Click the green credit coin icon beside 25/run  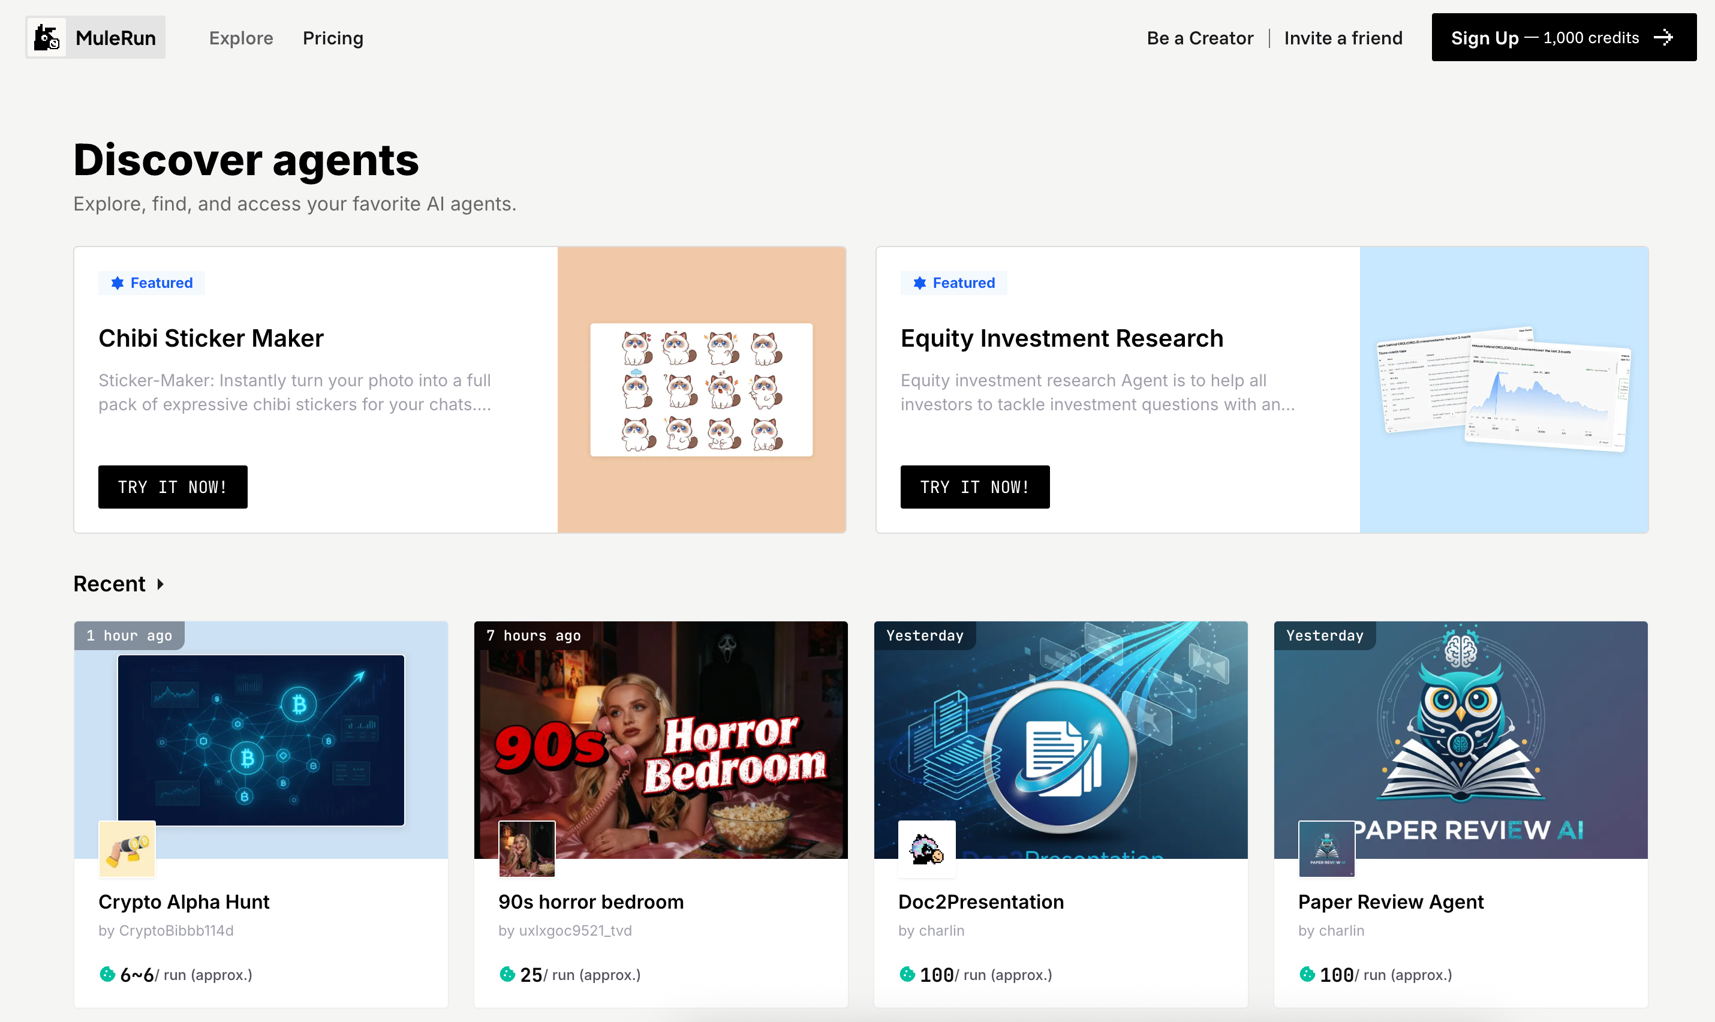(507, 974)
